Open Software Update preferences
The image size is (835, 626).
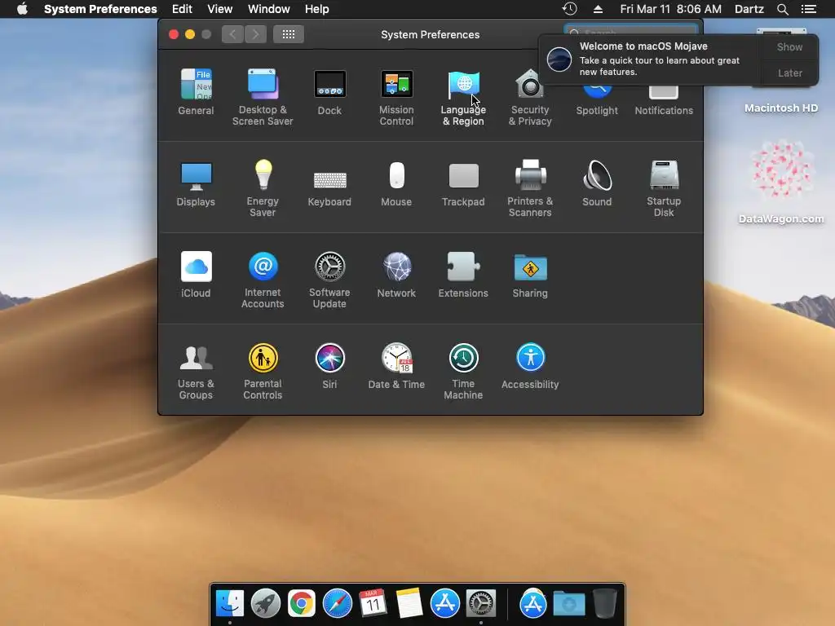(329, 280)
